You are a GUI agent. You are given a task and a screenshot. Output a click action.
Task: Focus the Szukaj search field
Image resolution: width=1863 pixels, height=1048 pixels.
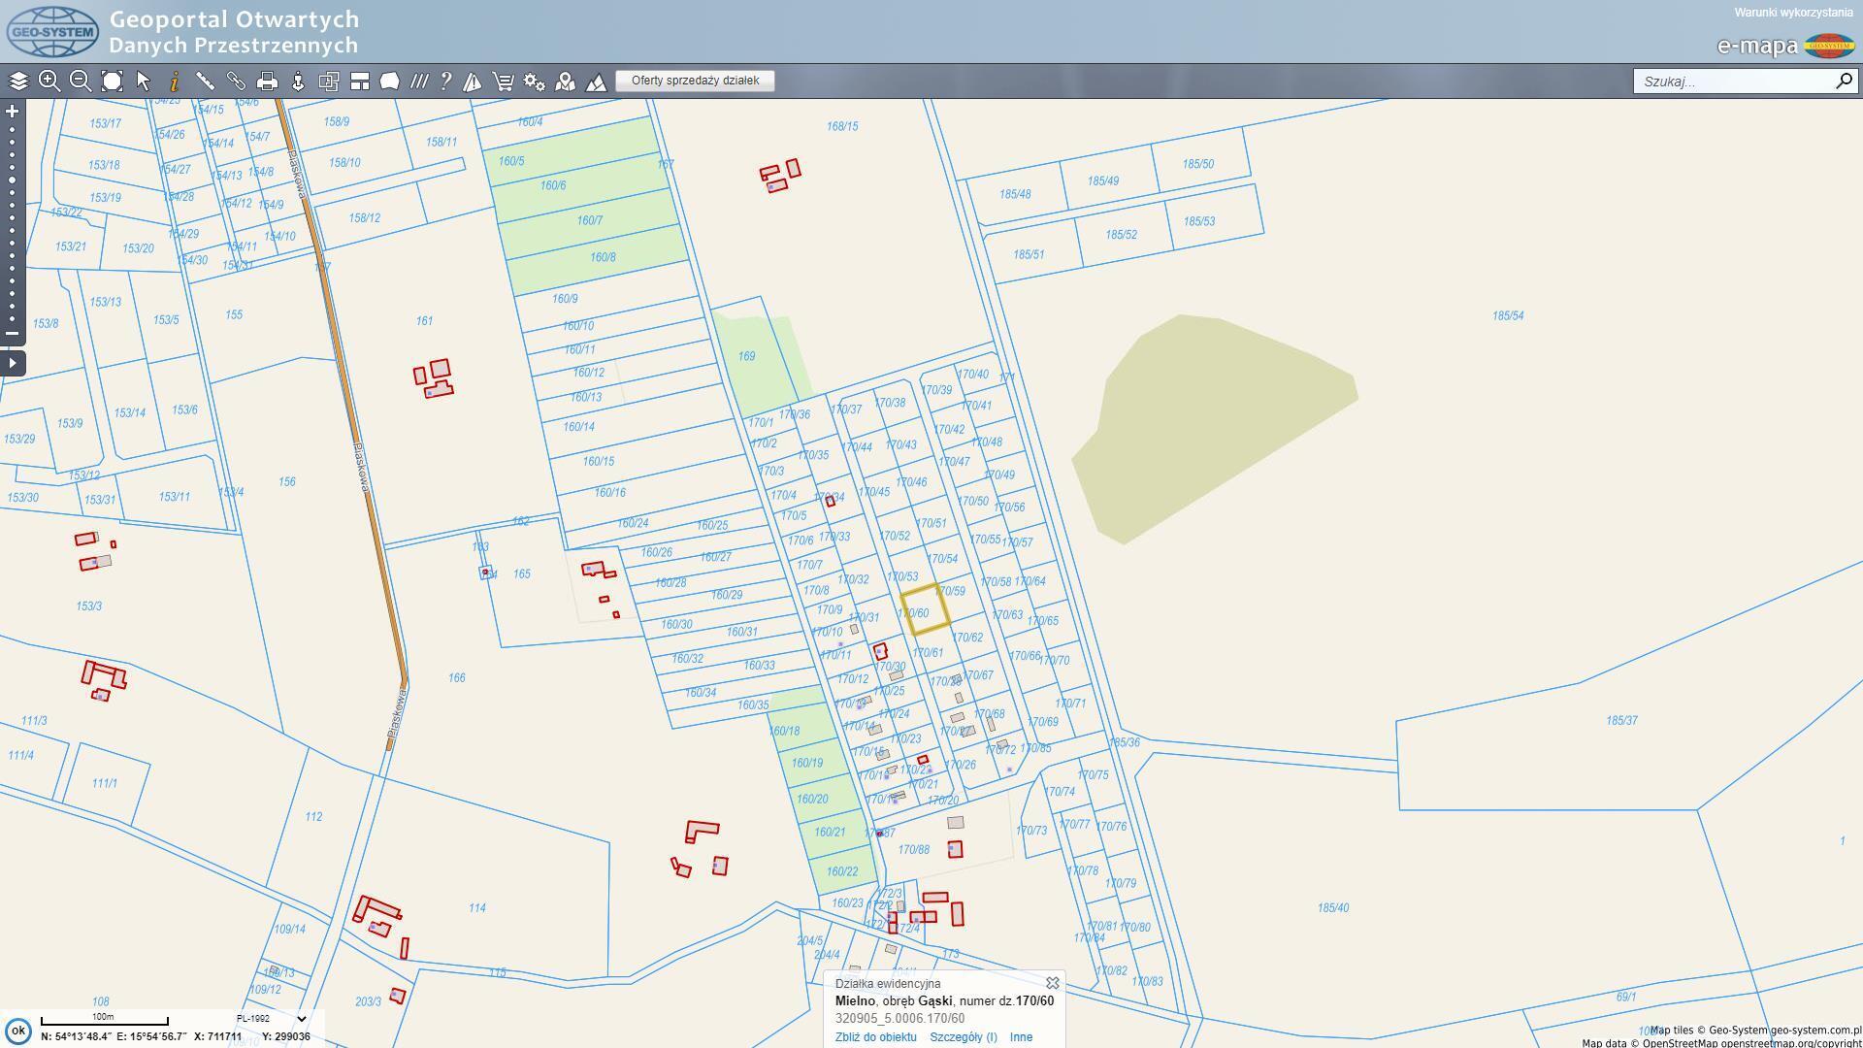1733,82
